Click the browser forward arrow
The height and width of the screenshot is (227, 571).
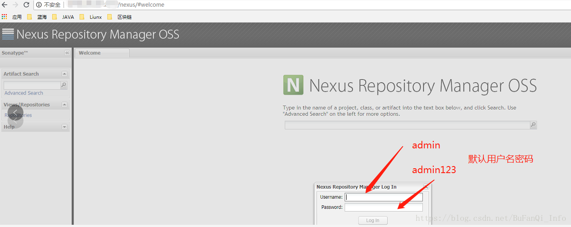[x=15, y=5]
